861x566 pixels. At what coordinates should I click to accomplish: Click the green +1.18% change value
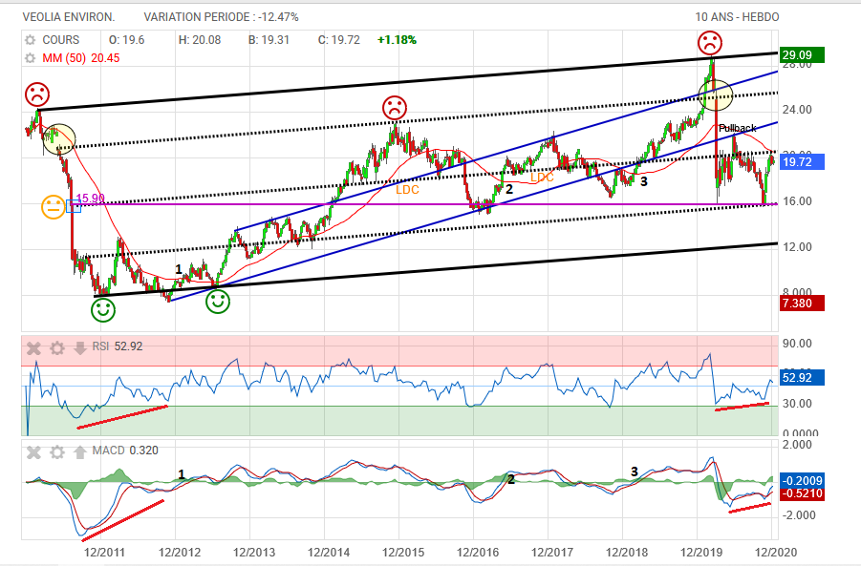(397, 40)
